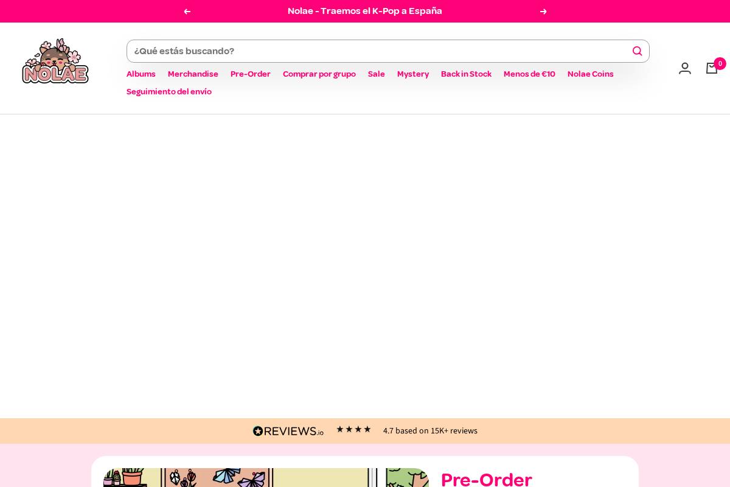Open the Comprar por grupo section

(x=319, y=74)
